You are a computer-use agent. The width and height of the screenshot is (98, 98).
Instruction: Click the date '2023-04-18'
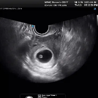click(90, 2)
